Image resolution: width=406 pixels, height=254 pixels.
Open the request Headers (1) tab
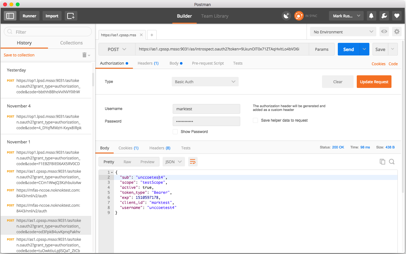[x=148, y=63]
